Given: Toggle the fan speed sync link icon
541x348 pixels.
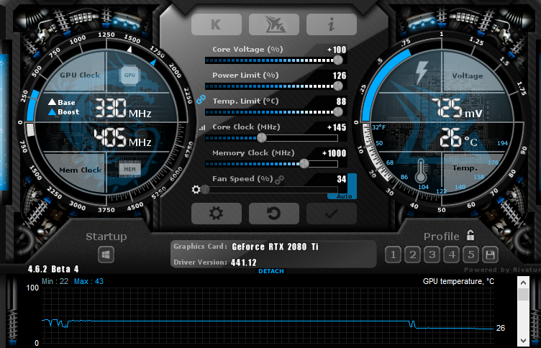Looking at the screenshot, I should pyautogui.click(x=280, y=179).
